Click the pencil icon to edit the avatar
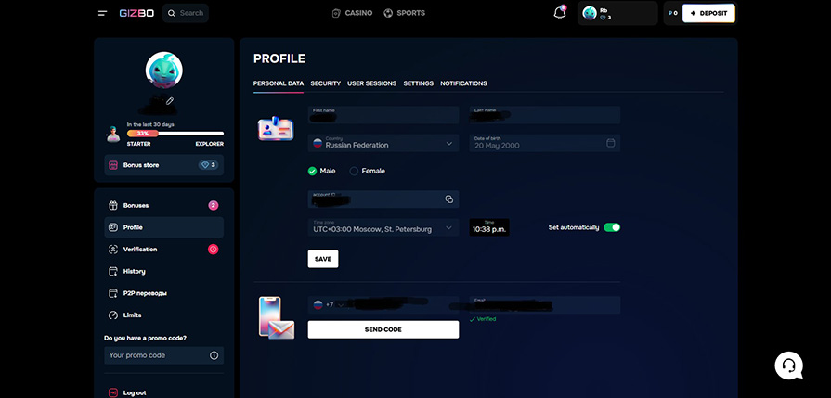The width and height of the screenshot is (831, 398). point(170,100)
